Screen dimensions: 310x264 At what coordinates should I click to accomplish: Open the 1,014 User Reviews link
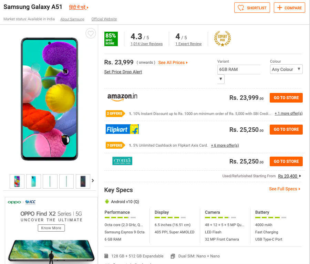tap(146, 44)
